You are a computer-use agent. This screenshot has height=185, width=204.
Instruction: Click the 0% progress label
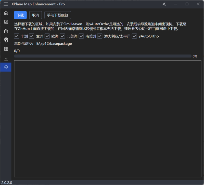point(195,56)
